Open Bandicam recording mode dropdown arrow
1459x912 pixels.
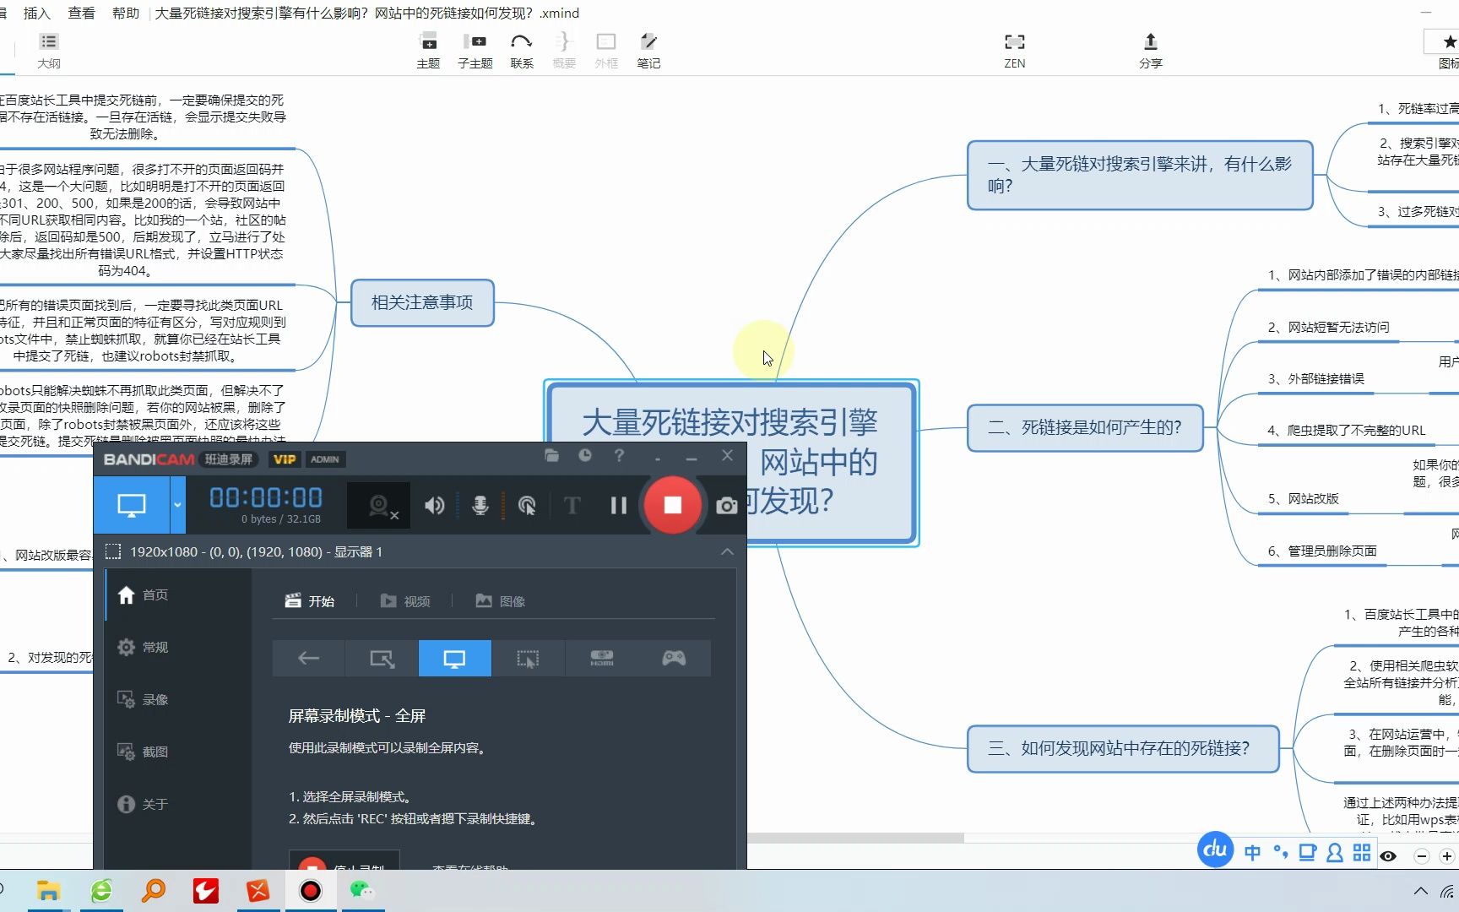177,505
